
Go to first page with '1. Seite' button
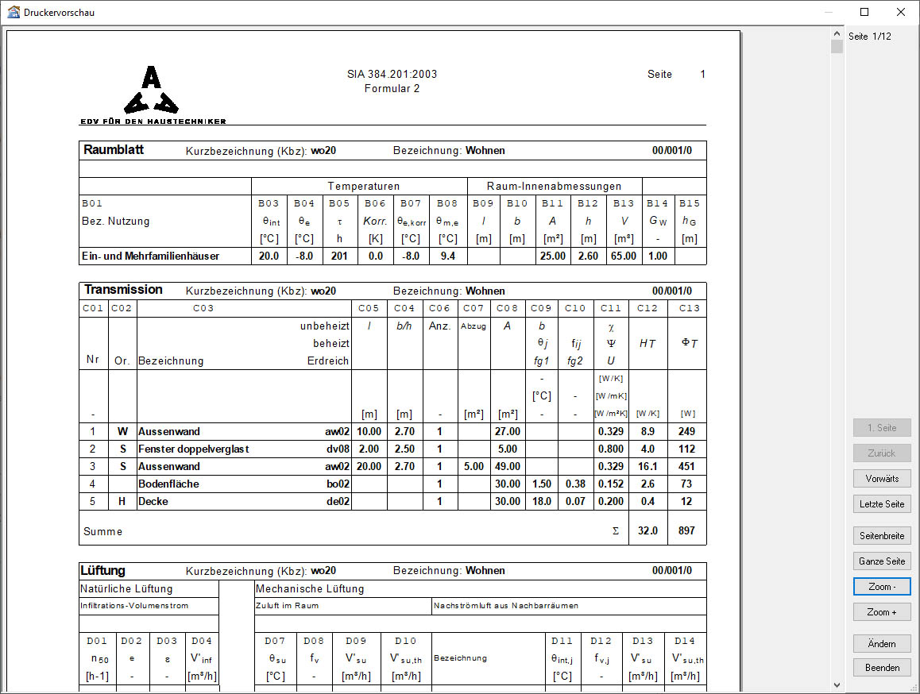pyautogui.click(x=882, y=428)
